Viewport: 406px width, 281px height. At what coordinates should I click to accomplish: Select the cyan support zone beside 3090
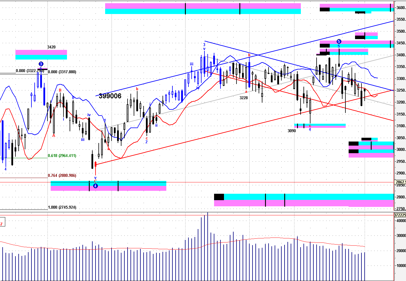[320, 126]
